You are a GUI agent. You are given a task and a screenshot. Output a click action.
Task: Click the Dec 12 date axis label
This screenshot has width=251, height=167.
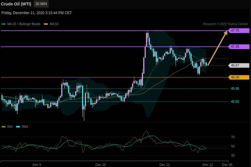tap(207, 165)
